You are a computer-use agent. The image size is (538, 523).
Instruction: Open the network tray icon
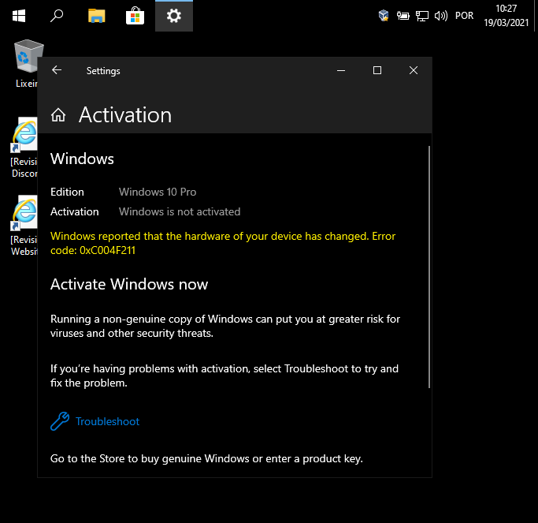pyautogui.click(x=422, y=16)
